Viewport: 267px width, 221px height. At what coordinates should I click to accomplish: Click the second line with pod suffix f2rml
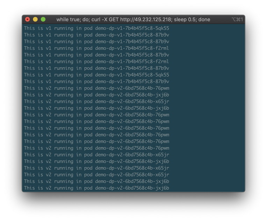pos(96,61)
